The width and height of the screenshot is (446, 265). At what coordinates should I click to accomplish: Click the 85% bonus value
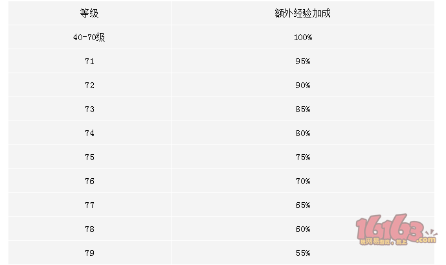point(303,109)
